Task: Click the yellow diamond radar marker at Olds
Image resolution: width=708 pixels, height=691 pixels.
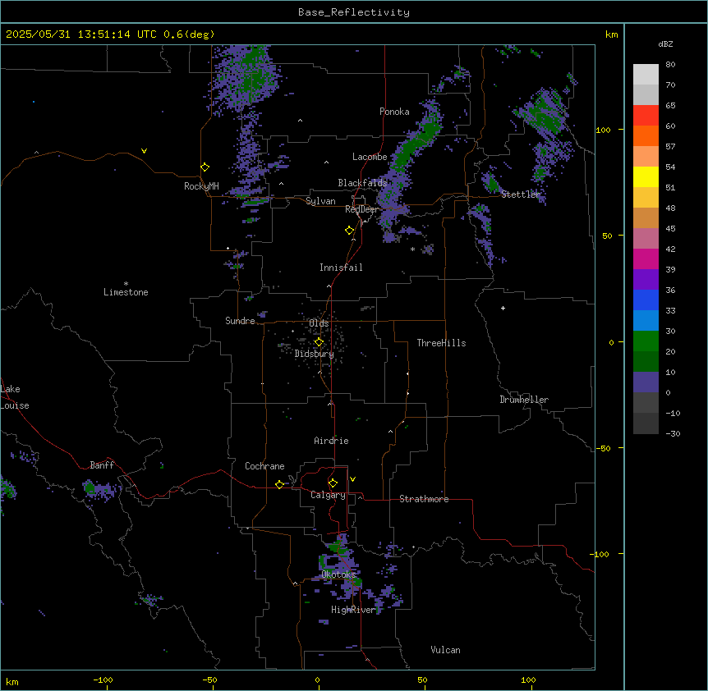Action: (x=319, y=342)
